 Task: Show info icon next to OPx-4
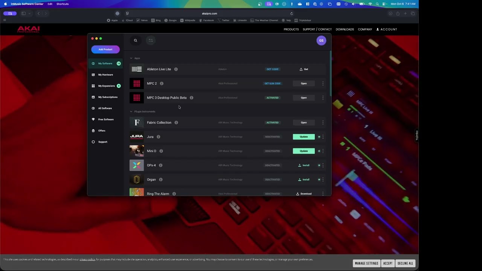tap(160, 165)
